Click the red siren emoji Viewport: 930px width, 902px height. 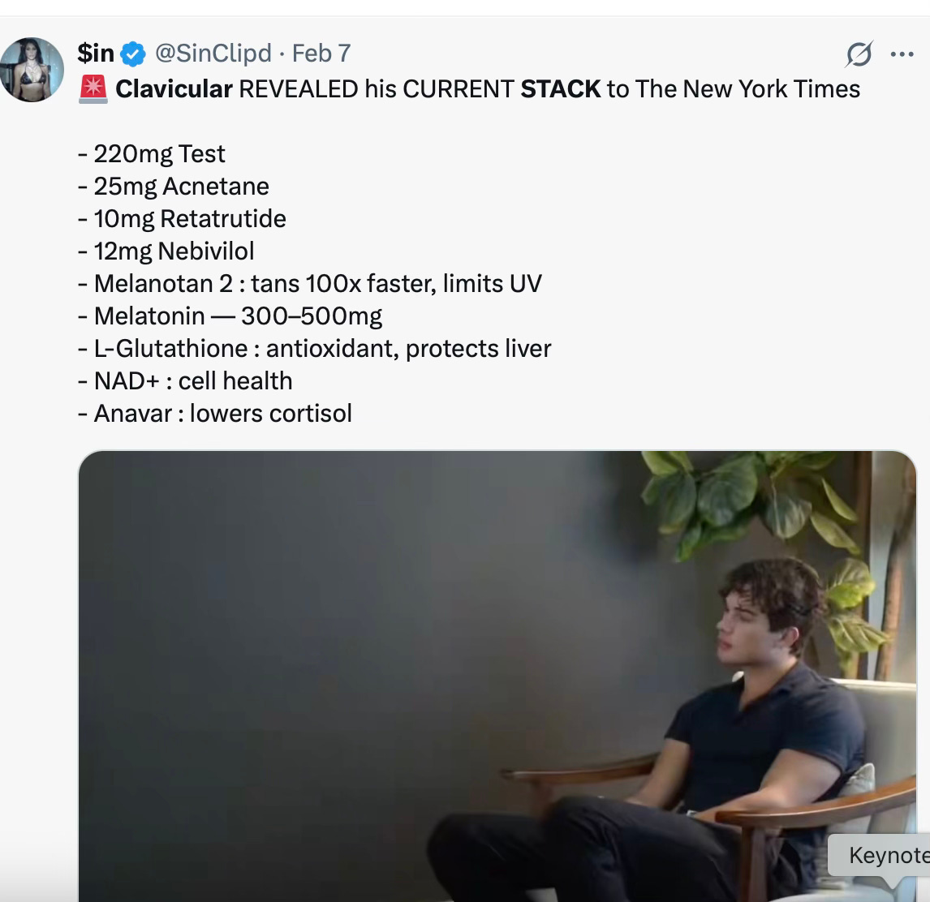coord(93,89)
